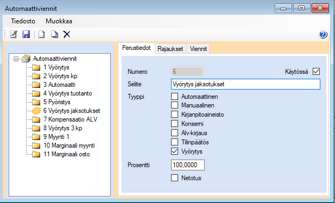335x203 pixels.
Task: Switch to the Rajaukset tab
Action: click(x=170, y=49)
